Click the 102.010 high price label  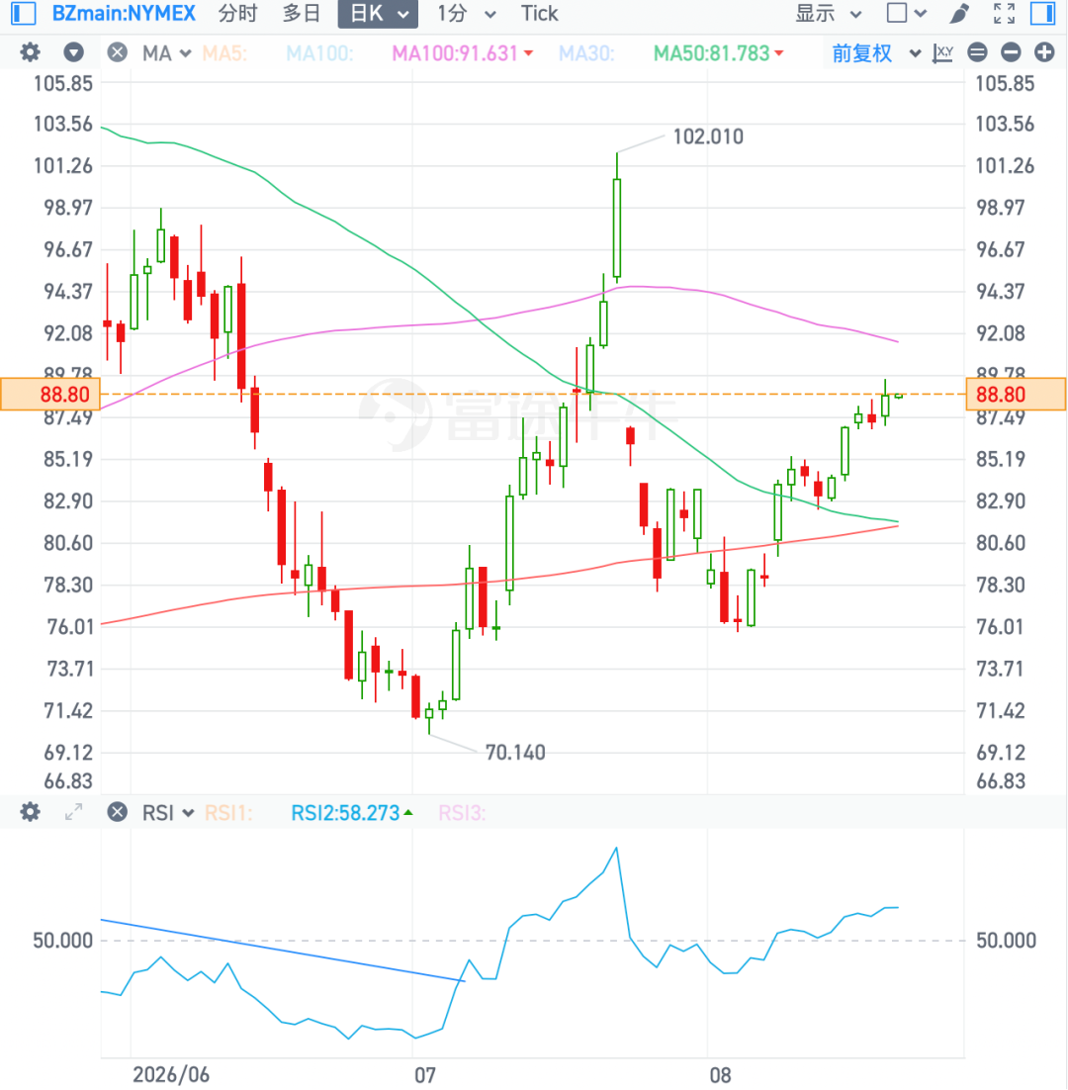click(708, 136)
